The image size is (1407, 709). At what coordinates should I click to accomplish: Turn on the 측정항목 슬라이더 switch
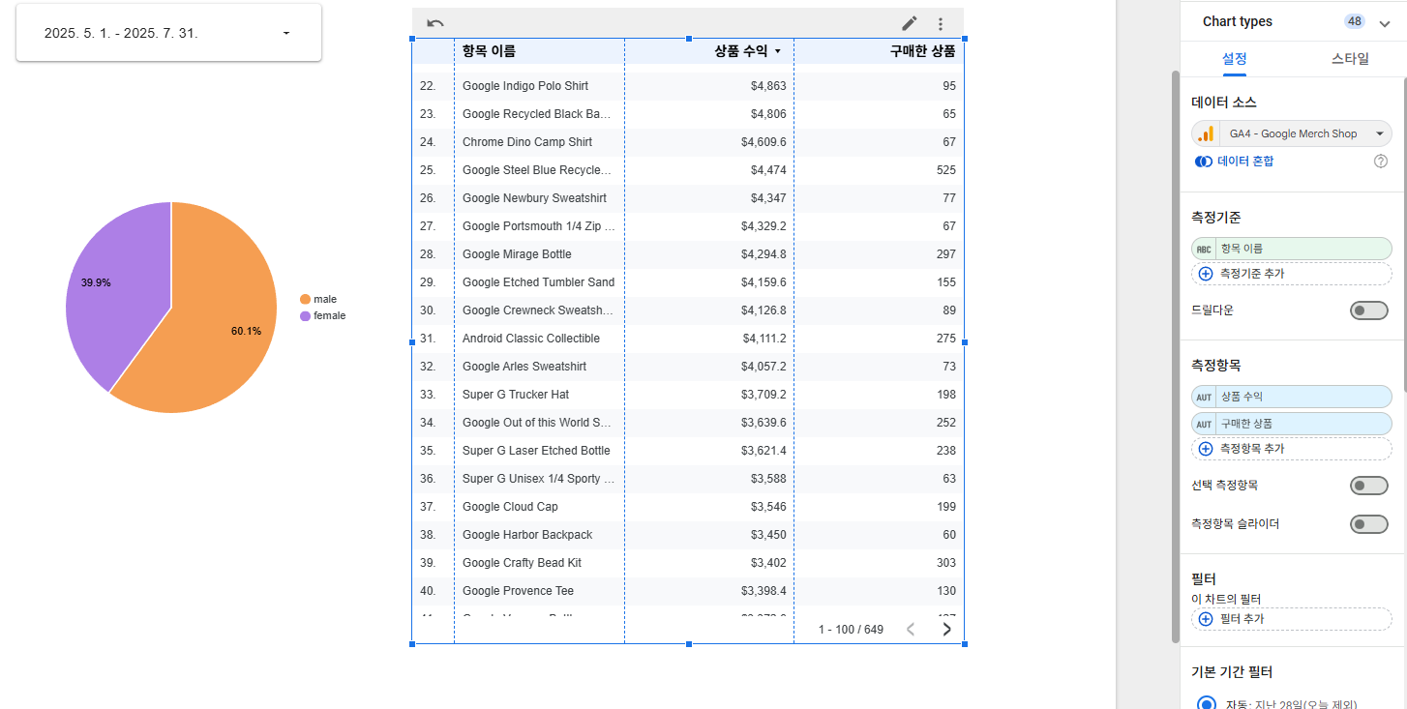pyautogui.click(x=1368, y=524)
